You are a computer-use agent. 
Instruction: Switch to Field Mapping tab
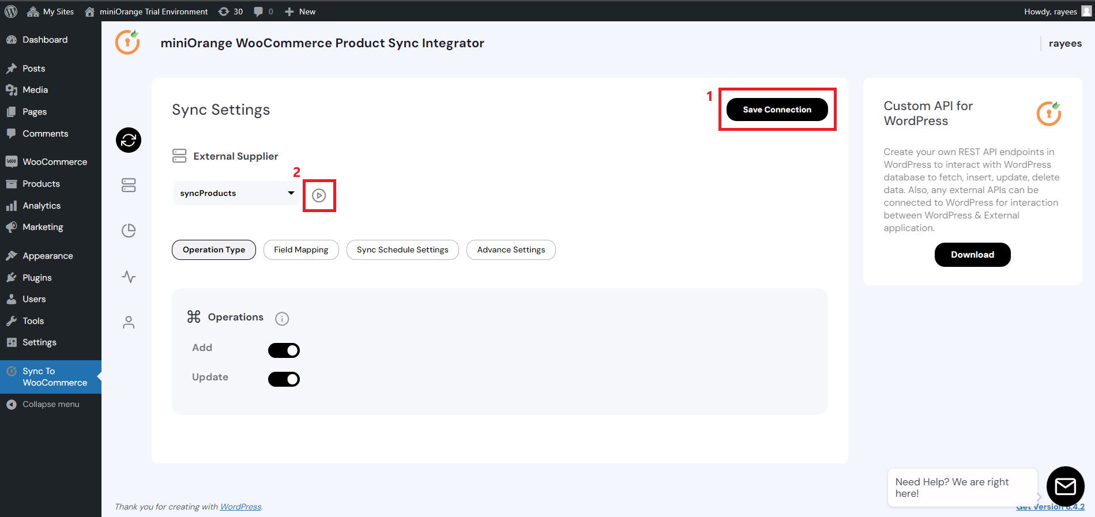click(x=301, y=250)
